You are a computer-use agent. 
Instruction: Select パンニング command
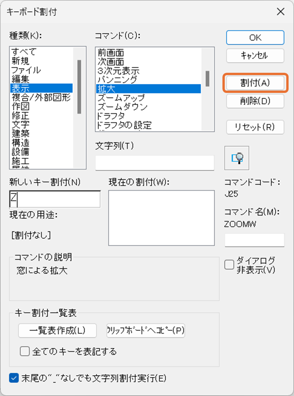point(117,79)
